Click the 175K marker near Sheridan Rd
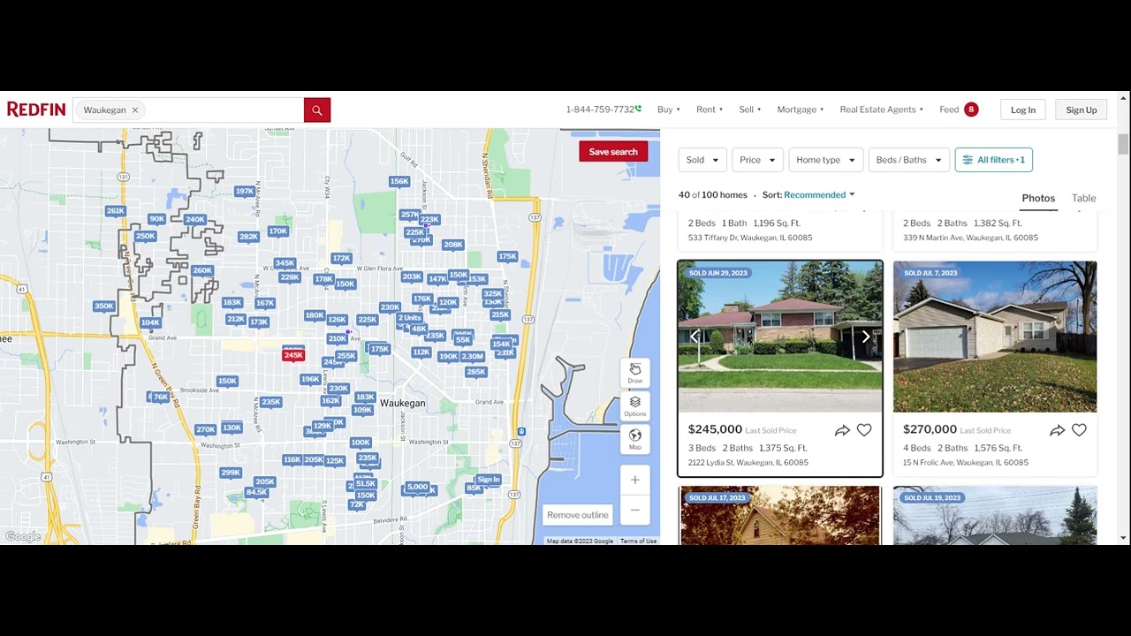The height and width of the screenshot is (636, 1131). pos(507,257)
